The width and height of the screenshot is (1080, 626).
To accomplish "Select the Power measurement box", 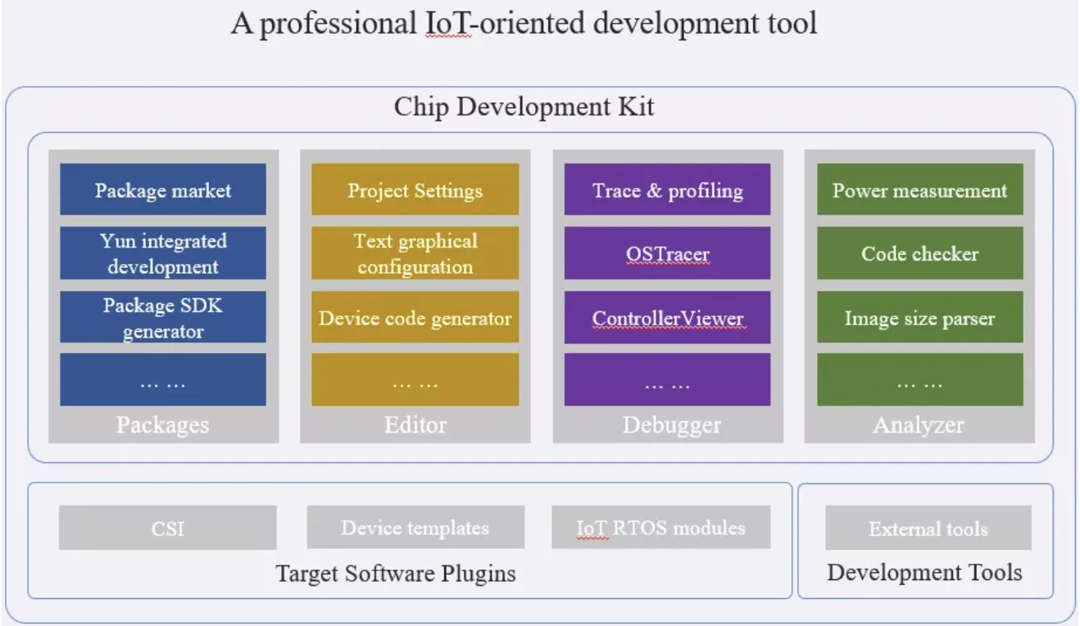I will 919,190.
